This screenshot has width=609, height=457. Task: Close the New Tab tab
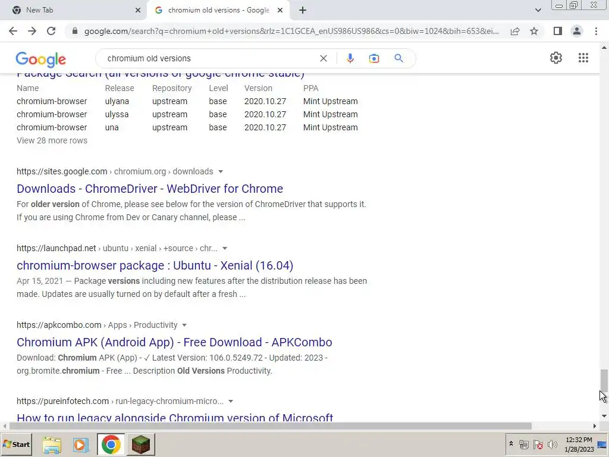[x=138, y=10]
